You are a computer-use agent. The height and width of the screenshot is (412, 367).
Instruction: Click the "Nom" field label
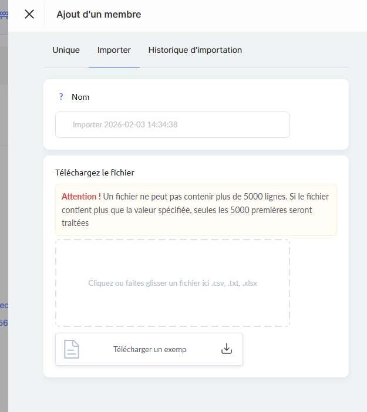tap(80, 97)
